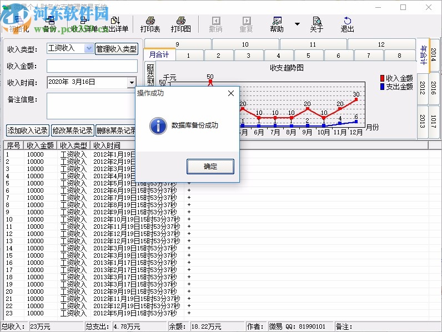Close the 操作成功 dialog with X
Screen dimensions: 442x332
pyautogui.click(x=231, y=93)
